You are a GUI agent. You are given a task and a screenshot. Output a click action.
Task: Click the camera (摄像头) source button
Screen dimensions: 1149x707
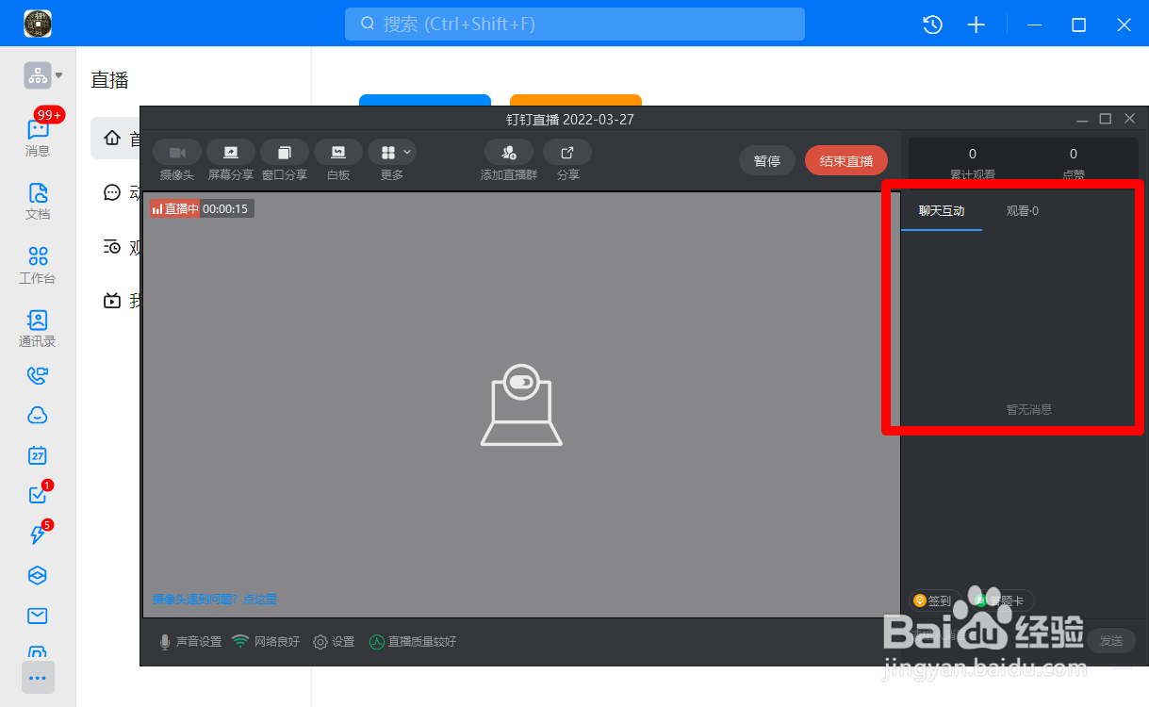click(177, 160)
